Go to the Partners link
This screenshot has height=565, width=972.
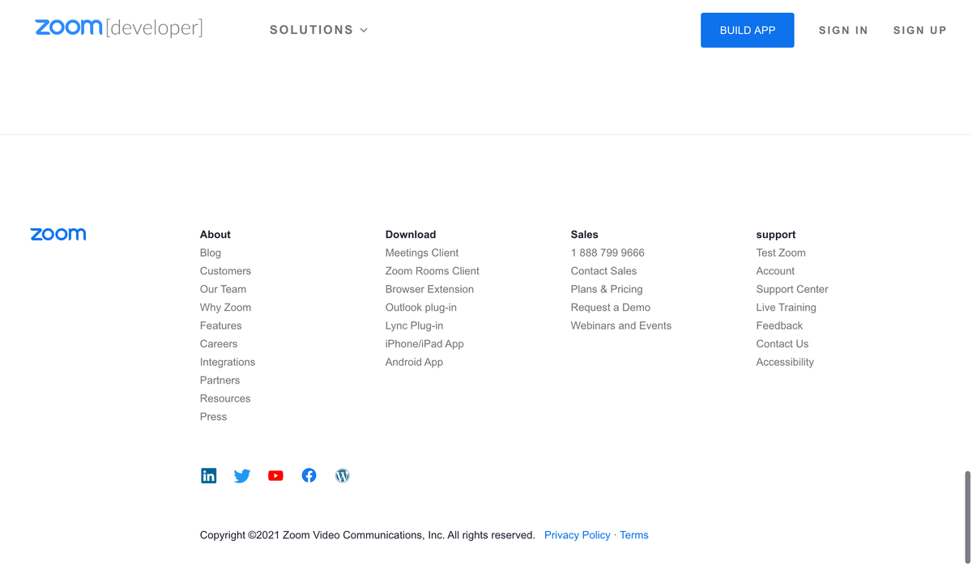tap(220, 380)
